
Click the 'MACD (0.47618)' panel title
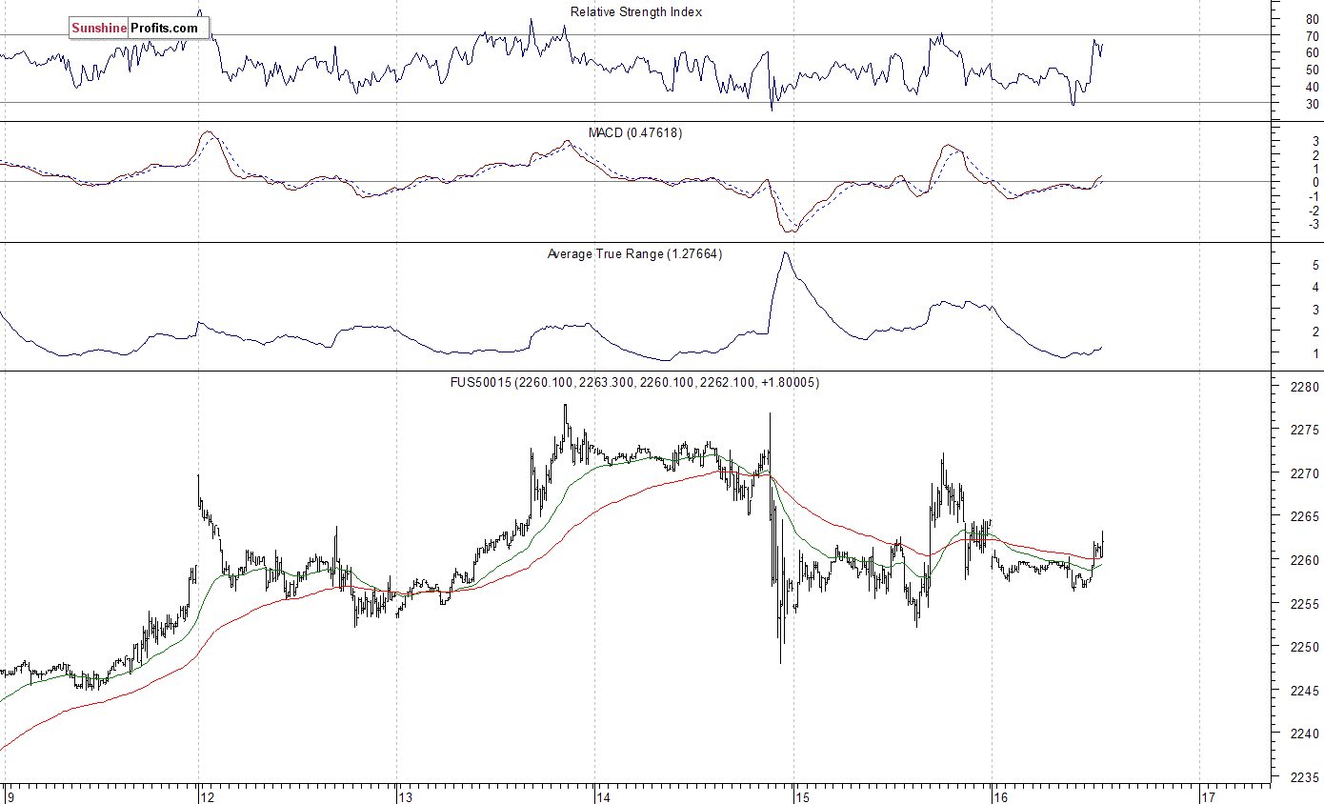[636, 132]
